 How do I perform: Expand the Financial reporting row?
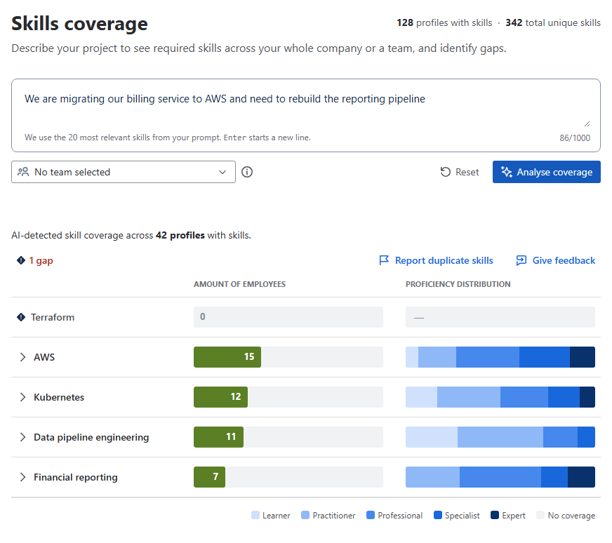(22, 477)
